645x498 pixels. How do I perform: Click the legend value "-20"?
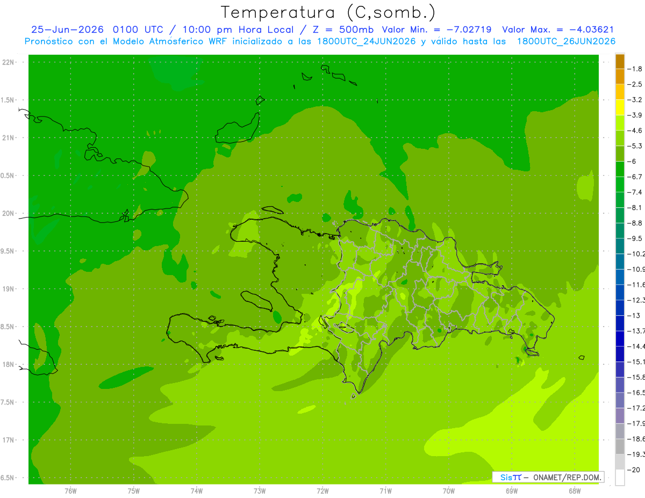633,470
